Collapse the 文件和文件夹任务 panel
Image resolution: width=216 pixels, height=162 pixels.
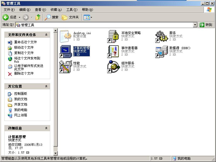(x=46, y=35)
